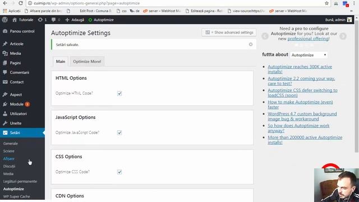The image size is (359, 202).
Task: Open the Afișare settings submenu
Action: [x=9, y=158]
